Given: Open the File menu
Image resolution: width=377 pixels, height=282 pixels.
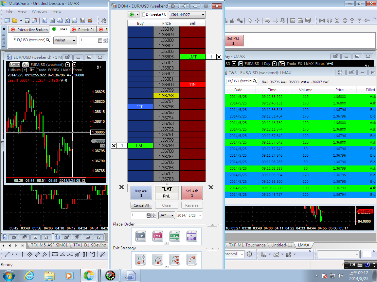Looking at the screenshot, I should coord(9,11).
